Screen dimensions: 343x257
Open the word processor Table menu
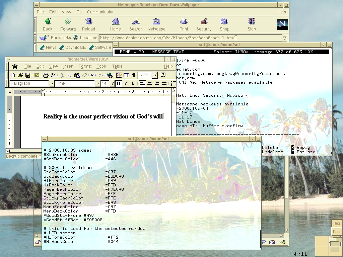coord(117,66)
